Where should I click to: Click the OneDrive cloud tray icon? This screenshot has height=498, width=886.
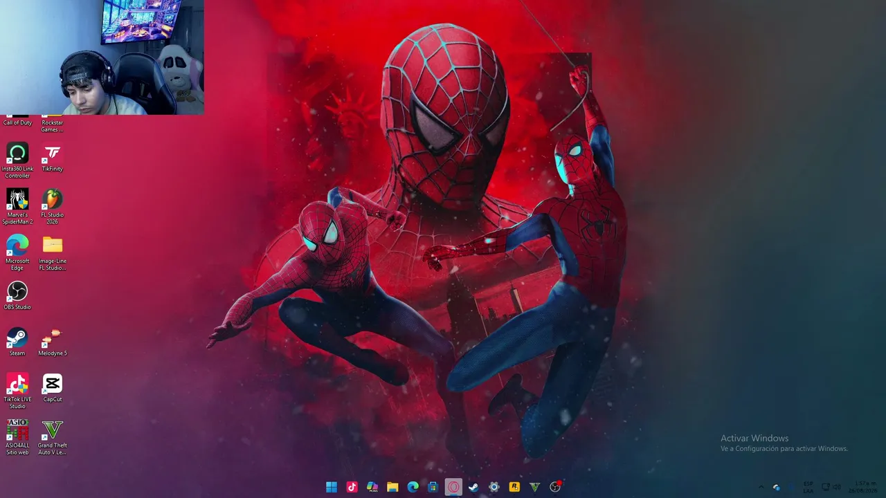coord(777,487)
